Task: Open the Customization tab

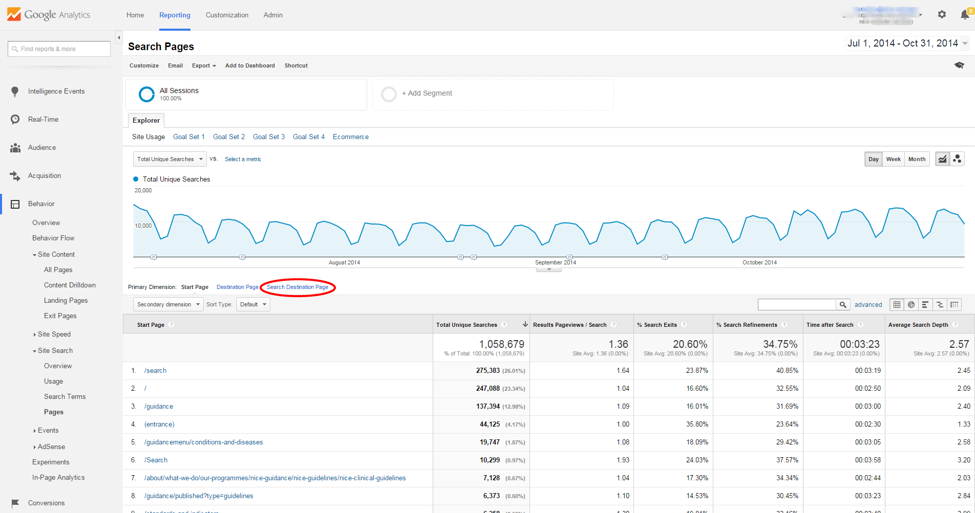Action: (x=227, y=15)
